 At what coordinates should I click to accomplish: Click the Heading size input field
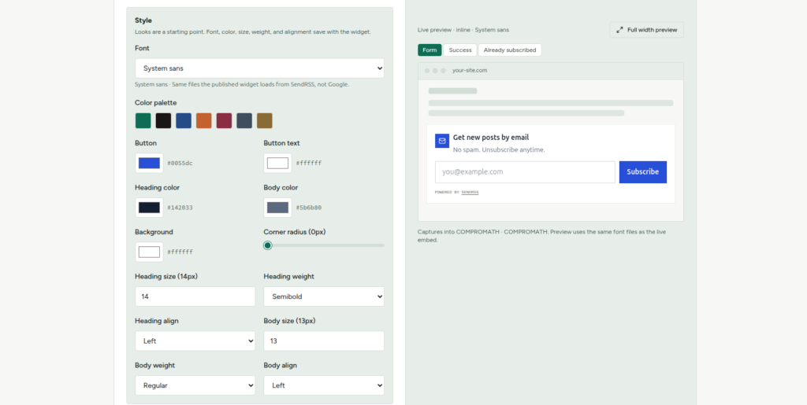(195, 296)
